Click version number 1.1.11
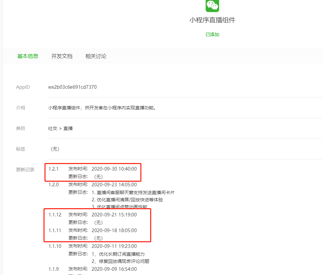This screenshot has width=322, height=275. click(x=55, y=230)
